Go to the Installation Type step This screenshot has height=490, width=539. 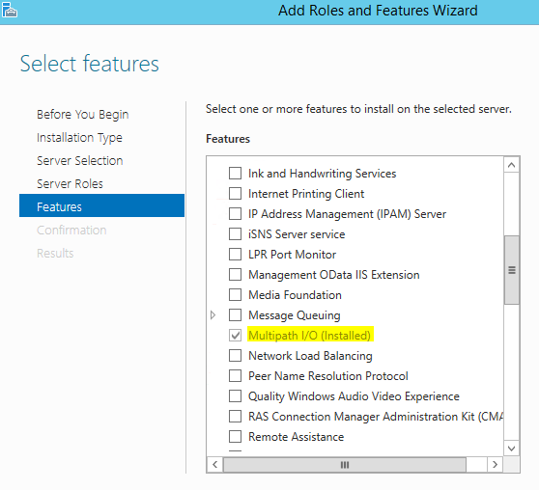click(79, 138)
